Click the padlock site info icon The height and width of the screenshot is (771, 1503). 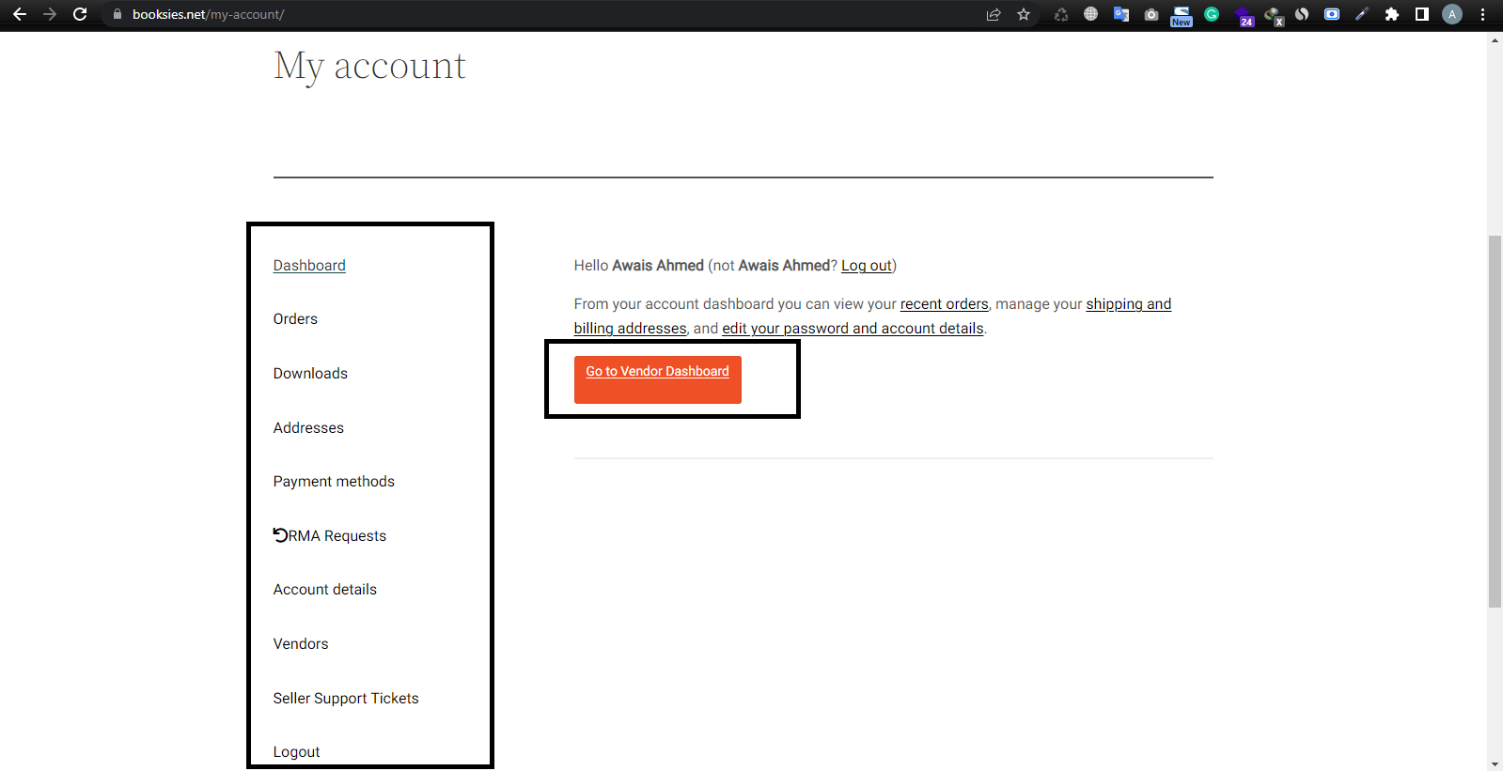(117, 14)
